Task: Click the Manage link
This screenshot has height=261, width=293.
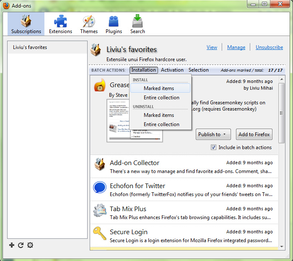Action: point(236,47)
